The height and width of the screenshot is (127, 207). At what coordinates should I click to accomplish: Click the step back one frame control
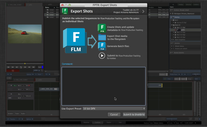(17, 67)
